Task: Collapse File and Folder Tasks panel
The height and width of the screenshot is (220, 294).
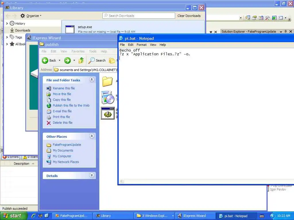Action: coord(92,80)
